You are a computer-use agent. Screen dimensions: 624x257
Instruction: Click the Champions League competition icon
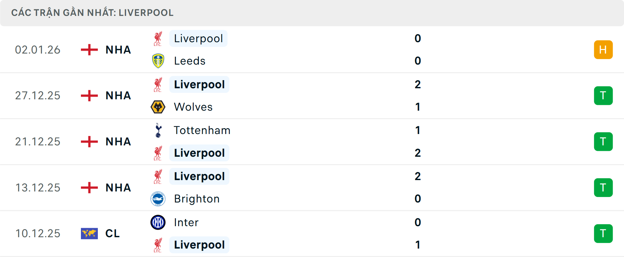pyautogui.click(x=89, y=233)
